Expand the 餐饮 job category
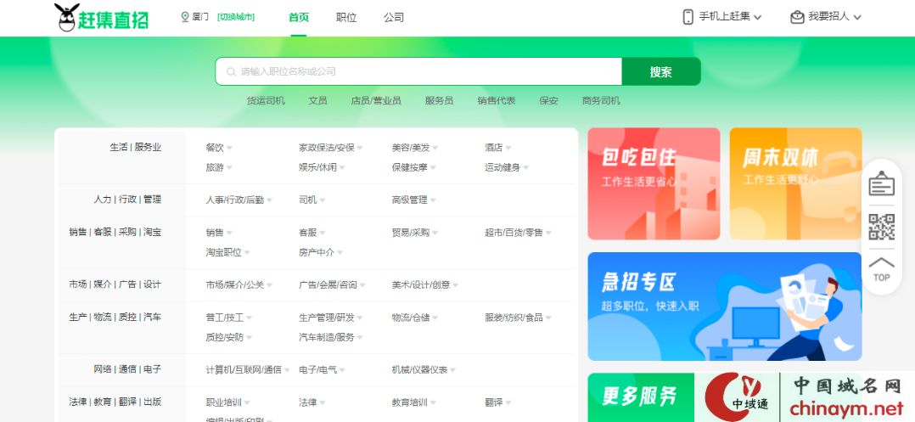The width and height of the screenshot is (915, 422). pos(218,148)
